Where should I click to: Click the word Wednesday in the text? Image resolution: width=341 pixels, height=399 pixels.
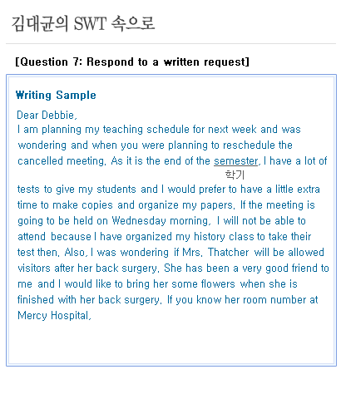click(x=139, y=221)
